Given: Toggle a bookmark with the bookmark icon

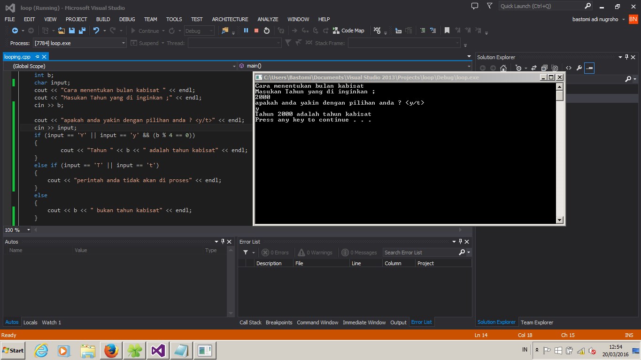Looking at the screenshot, I should point(447,30).
